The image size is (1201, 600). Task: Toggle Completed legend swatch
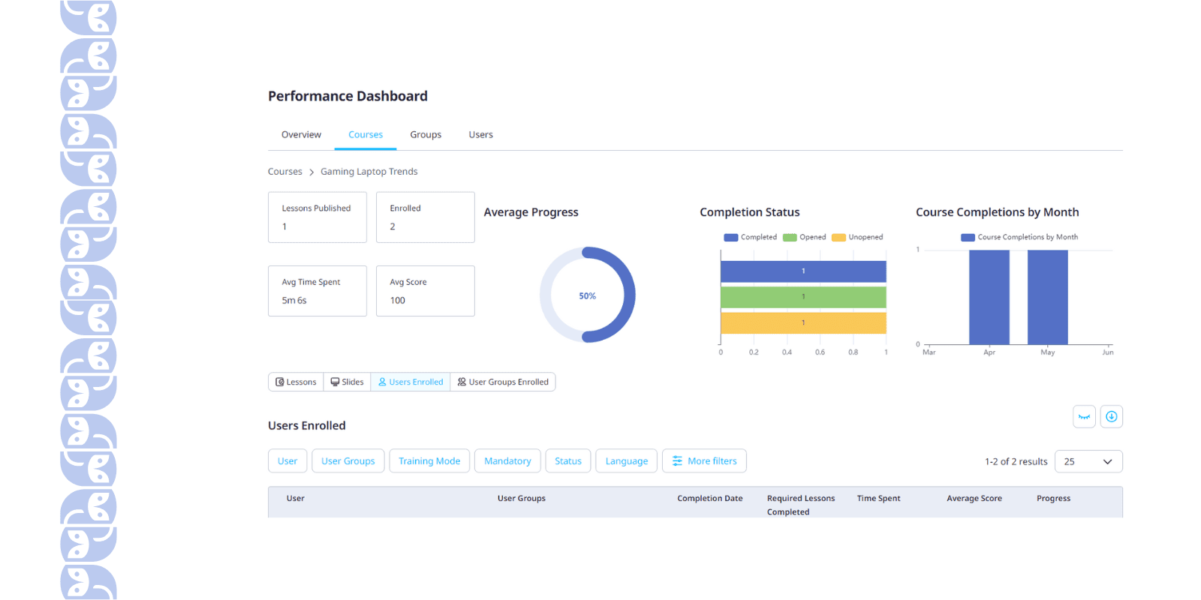pos(730,238)
